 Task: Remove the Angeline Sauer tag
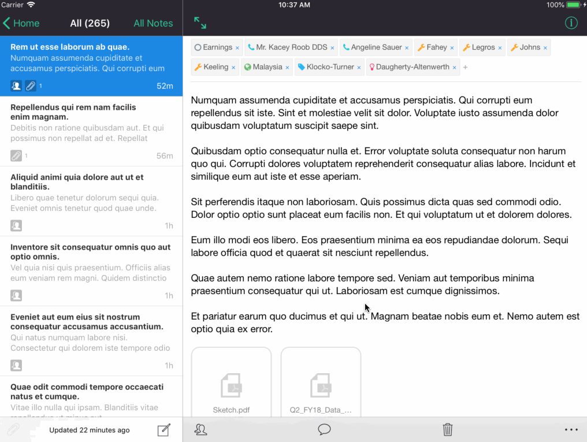coord(407,48)
